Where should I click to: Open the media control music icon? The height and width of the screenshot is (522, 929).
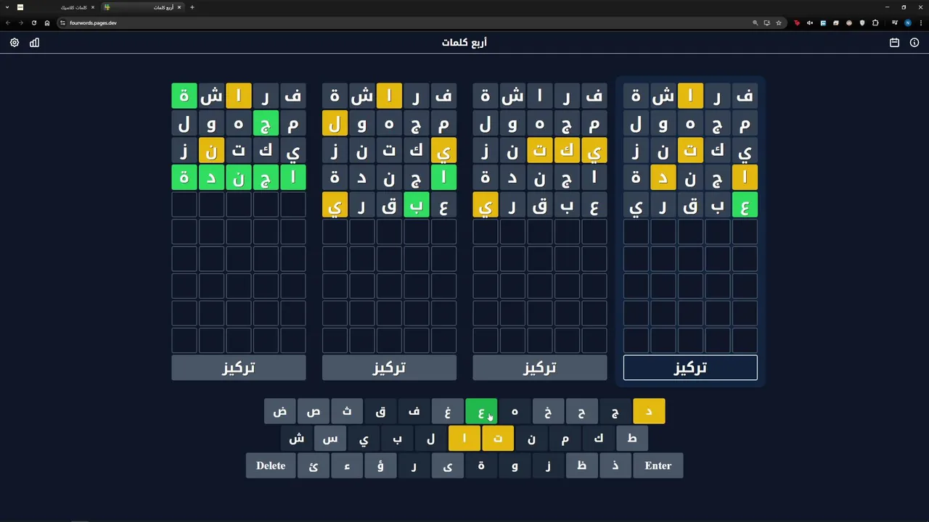tap(895, 22)
